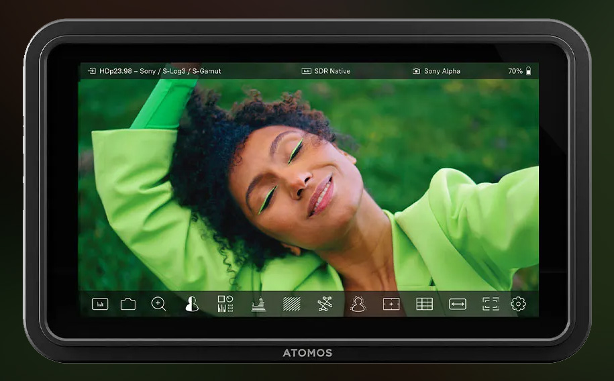Open the monitor mode icon in bottom toolbar
Viewport: 614px width, 381px height.
100,304
